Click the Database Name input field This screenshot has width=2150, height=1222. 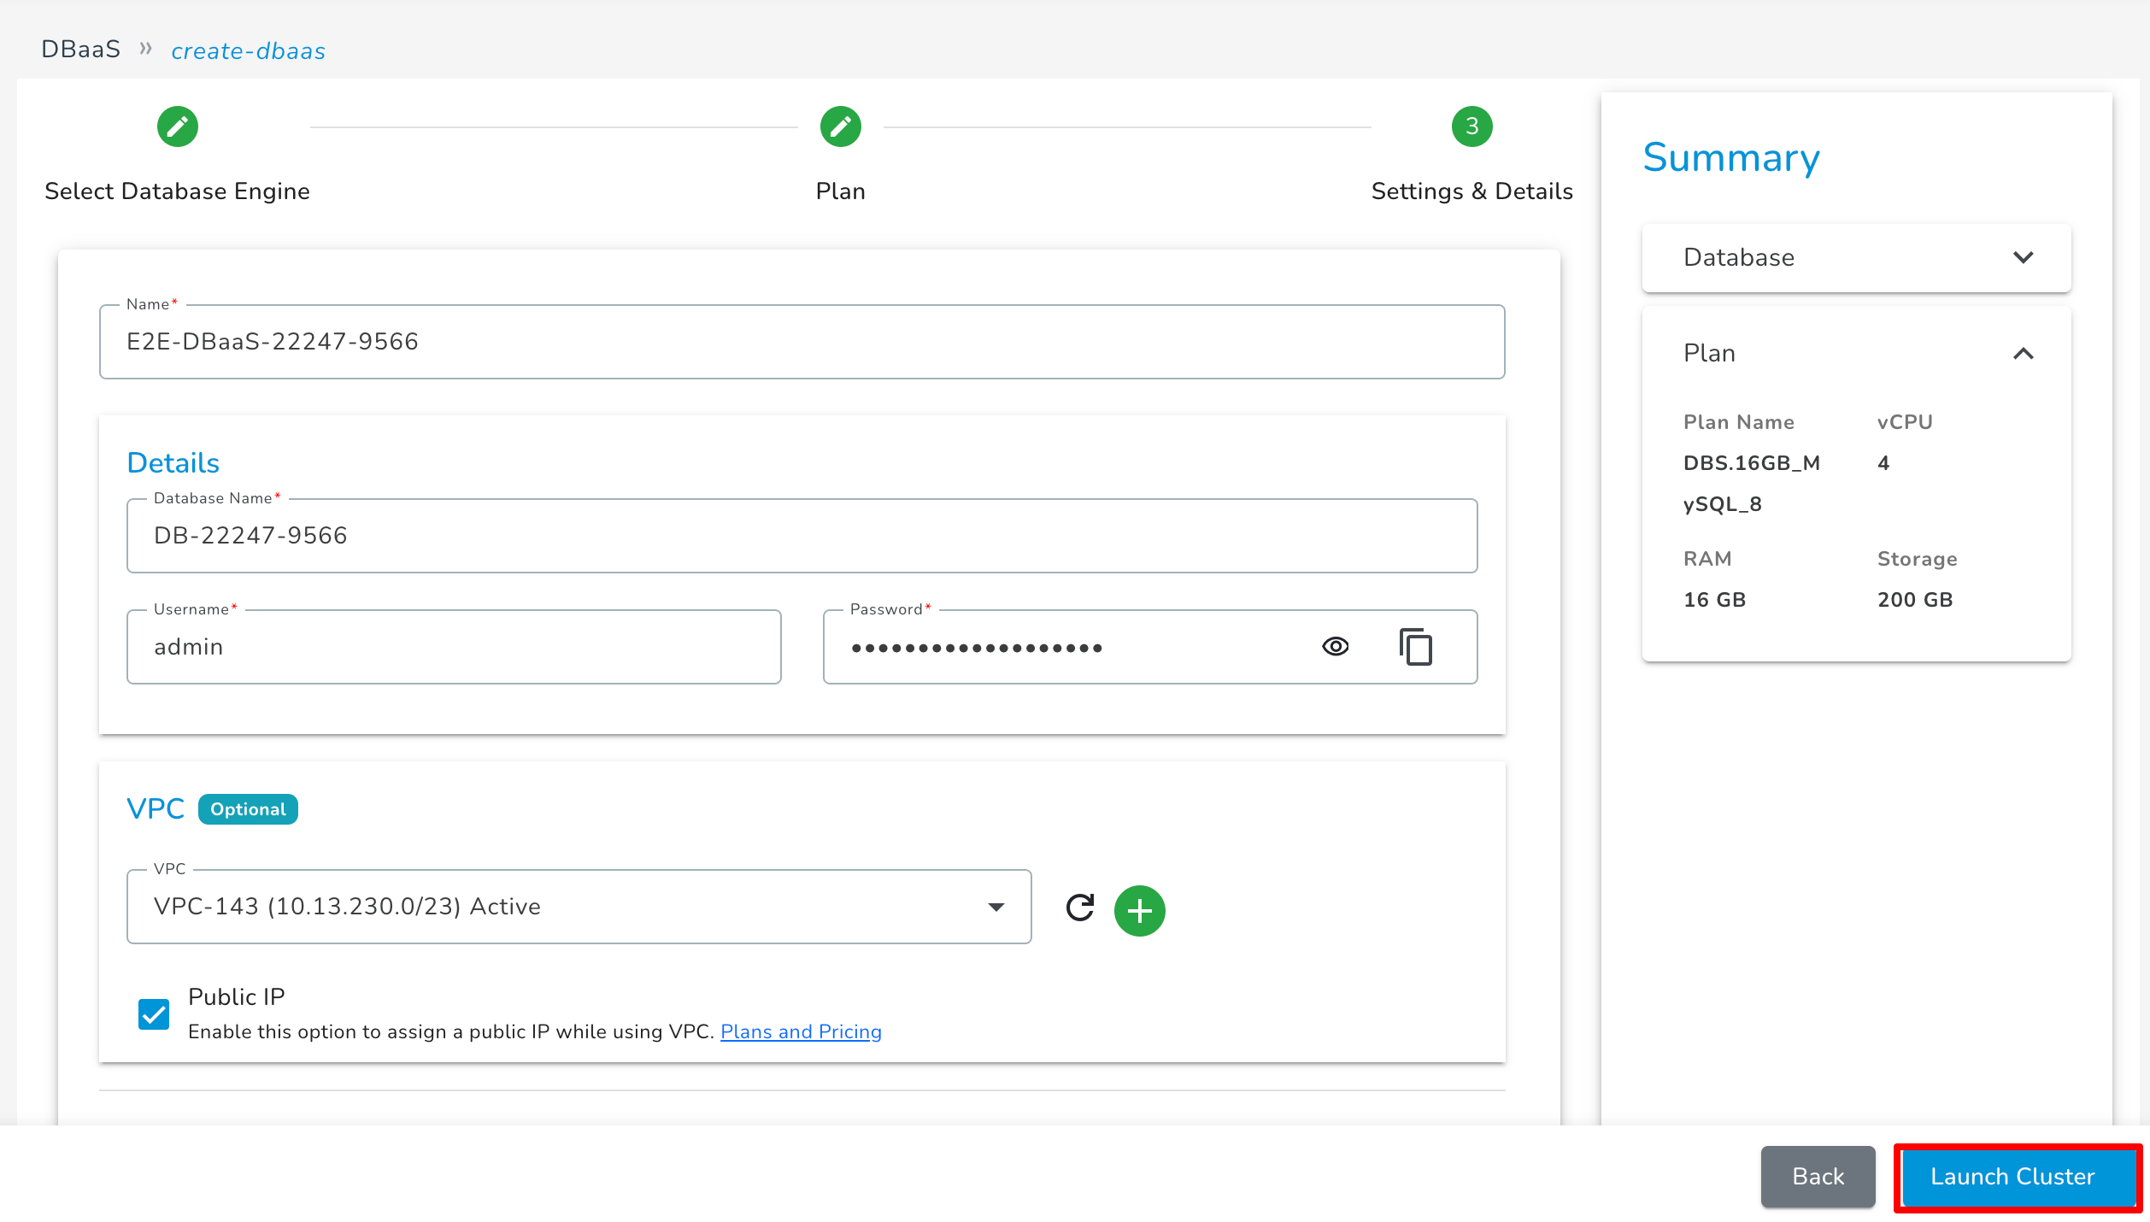[802, 536]
